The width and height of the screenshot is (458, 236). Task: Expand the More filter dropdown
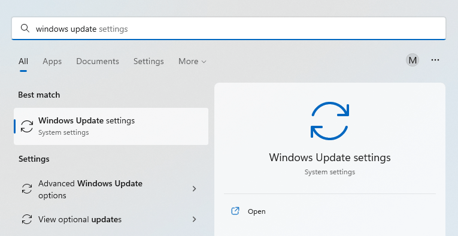pyautogui.click(x=192, y=61)
